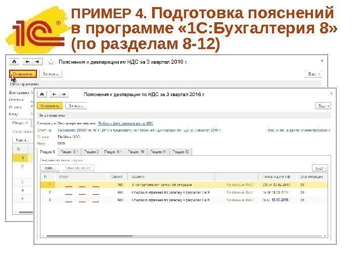The height and width of the screenshot is (273, 364).
Task: Click Найти button in the back window
Action: click(22, 140)
